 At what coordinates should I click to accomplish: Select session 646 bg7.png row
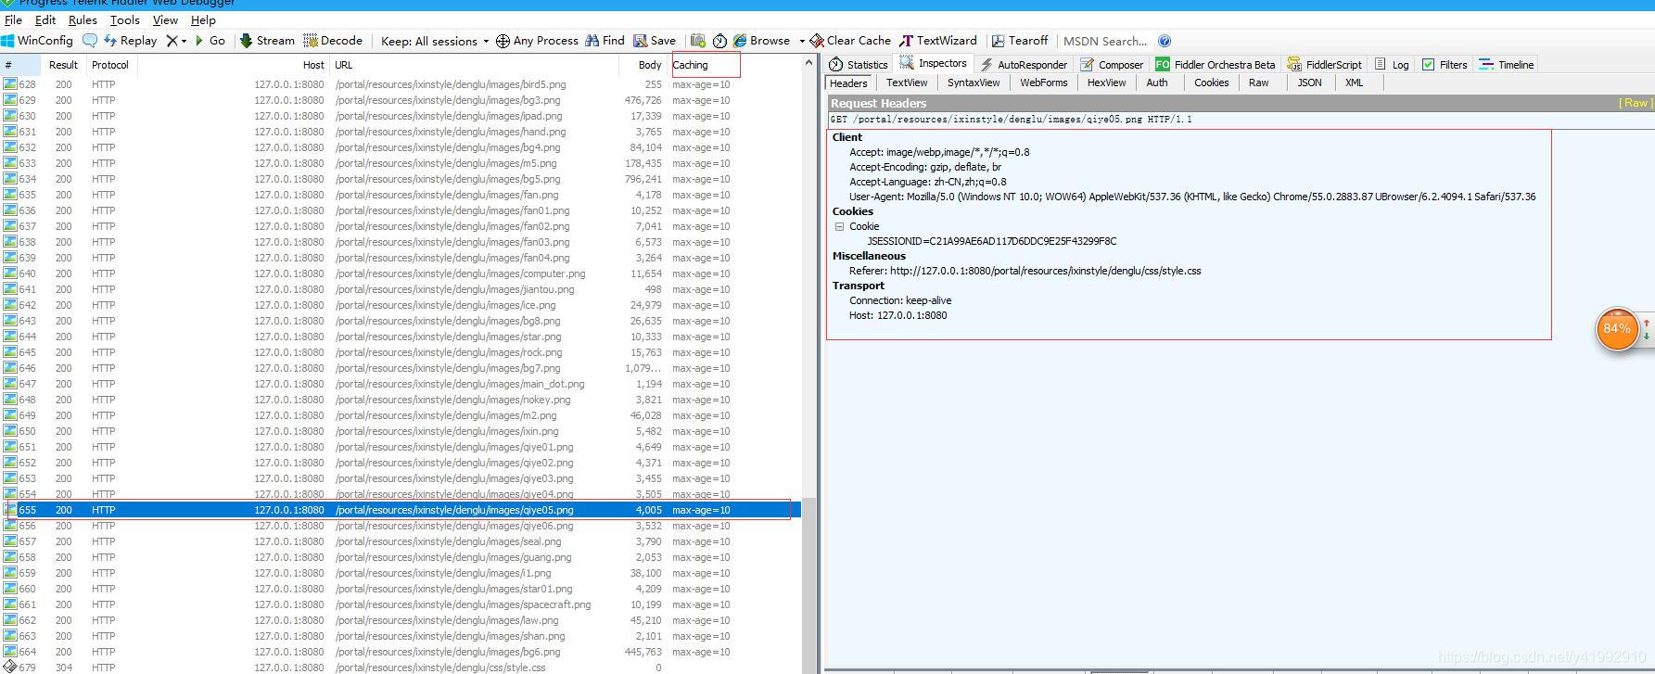[x=401, y=368]
